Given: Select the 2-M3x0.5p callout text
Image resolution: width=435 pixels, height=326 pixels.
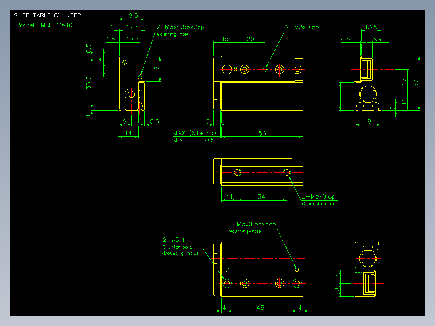Looking at the screenshot, I should (302, 27).
